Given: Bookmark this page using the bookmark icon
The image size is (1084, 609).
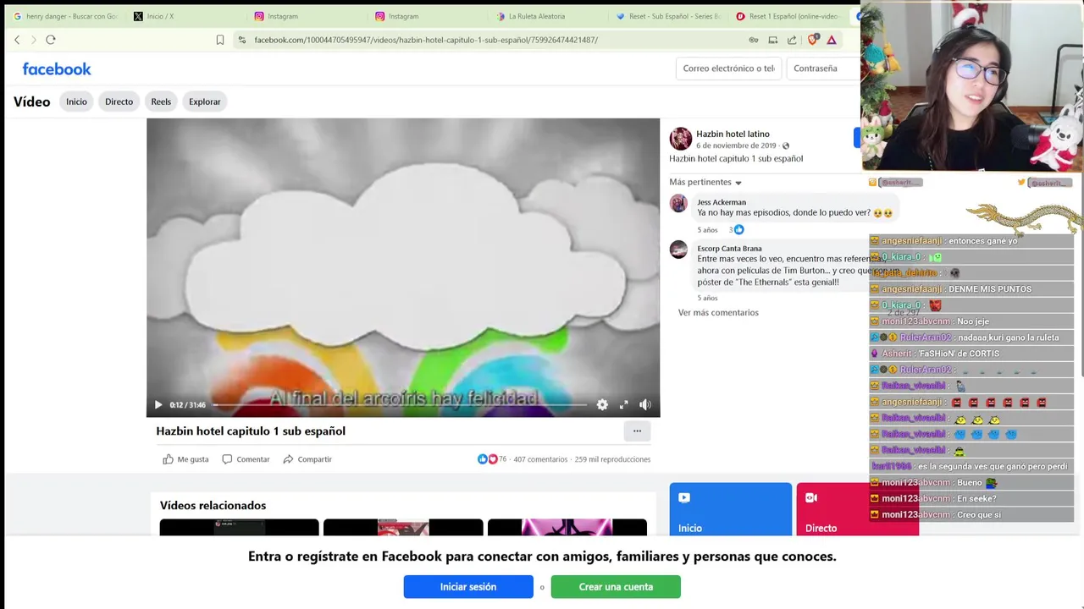Looking at the screenshot, I should [x=220, y=40].
